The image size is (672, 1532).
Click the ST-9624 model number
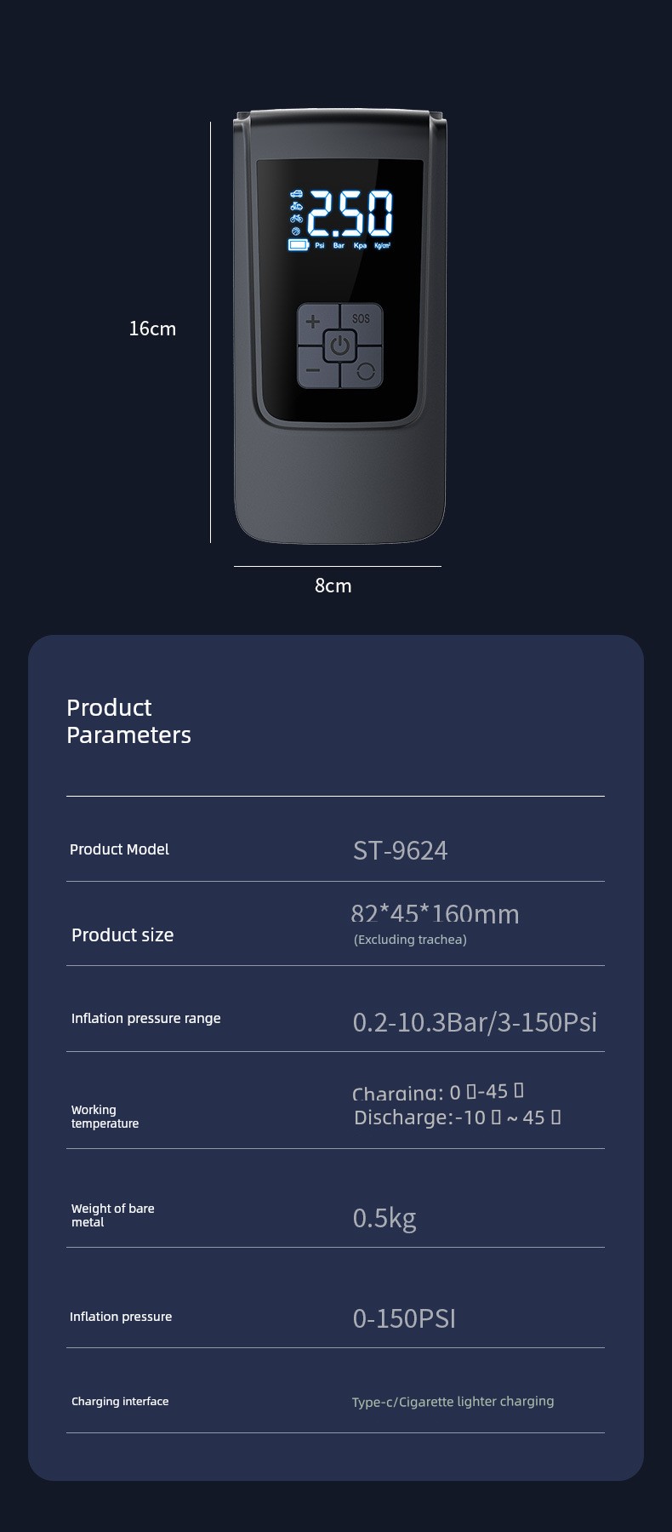[400, 850]
